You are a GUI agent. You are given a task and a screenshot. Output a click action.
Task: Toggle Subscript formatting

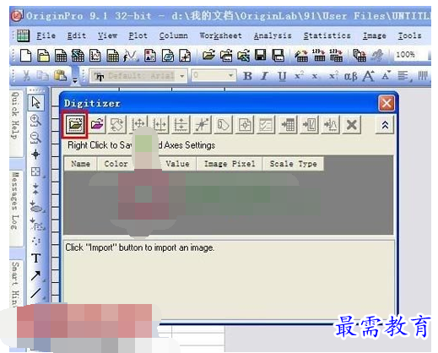tap(315, 76)
